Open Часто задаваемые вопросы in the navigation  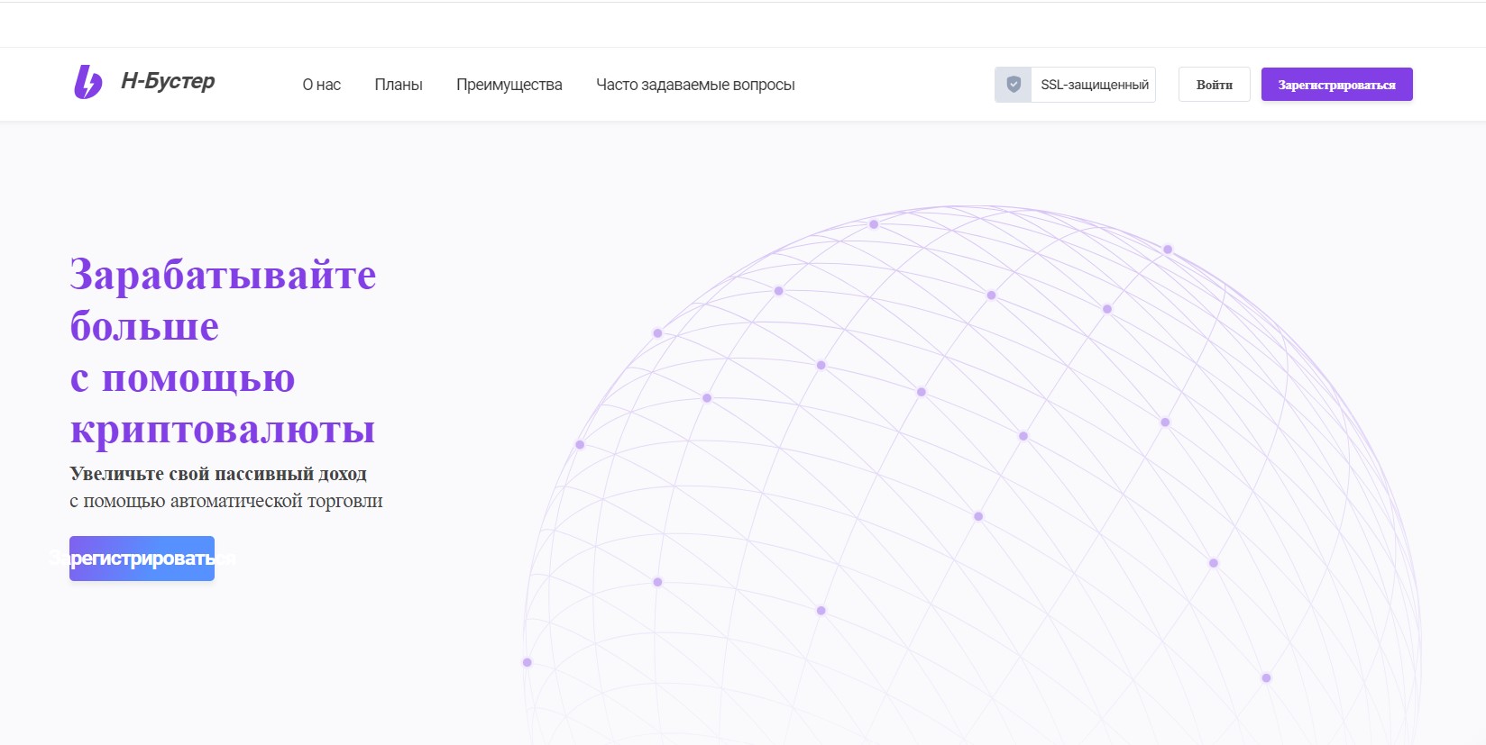[x=695, y=85]
